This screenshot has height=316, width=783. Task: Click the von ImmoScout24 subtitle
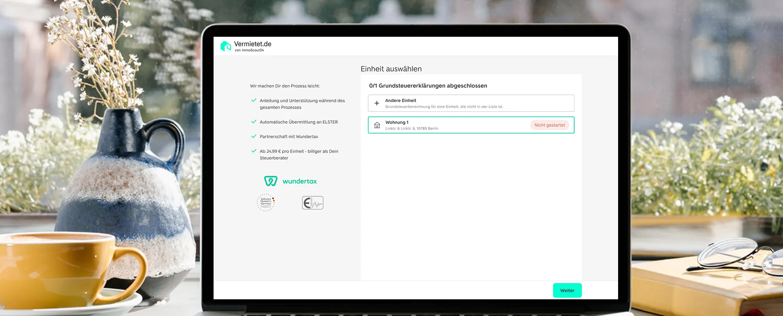[x=249, y=50]
